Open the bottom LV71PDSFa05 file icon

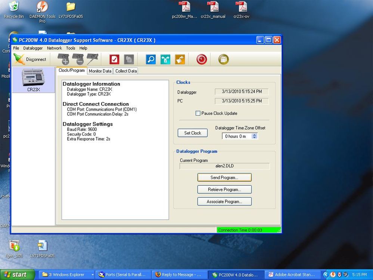[42, 249]
